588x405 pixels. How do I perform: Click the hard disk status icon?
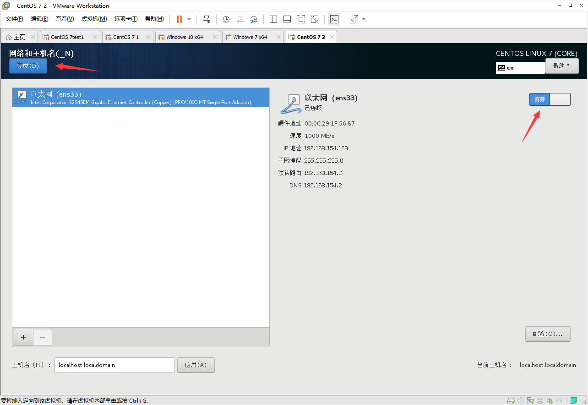pyautogui.click(x=511, y=400)
